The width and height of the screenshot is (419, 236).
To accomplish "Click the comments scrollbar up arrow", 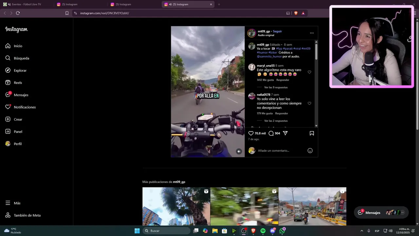I will coord(316,42).
